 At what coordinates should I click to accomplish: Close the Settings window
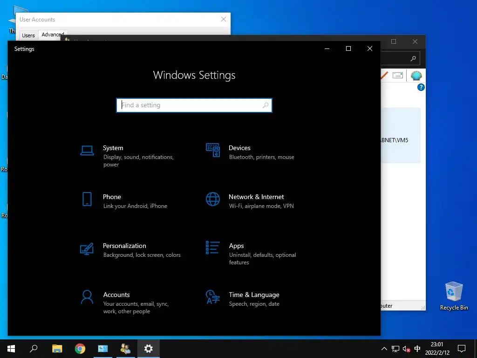369,48
